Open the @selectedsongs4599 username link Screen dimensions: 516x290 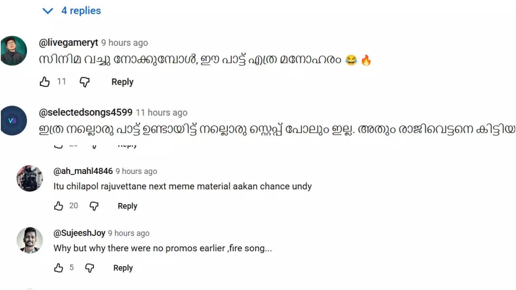[85, 113]
